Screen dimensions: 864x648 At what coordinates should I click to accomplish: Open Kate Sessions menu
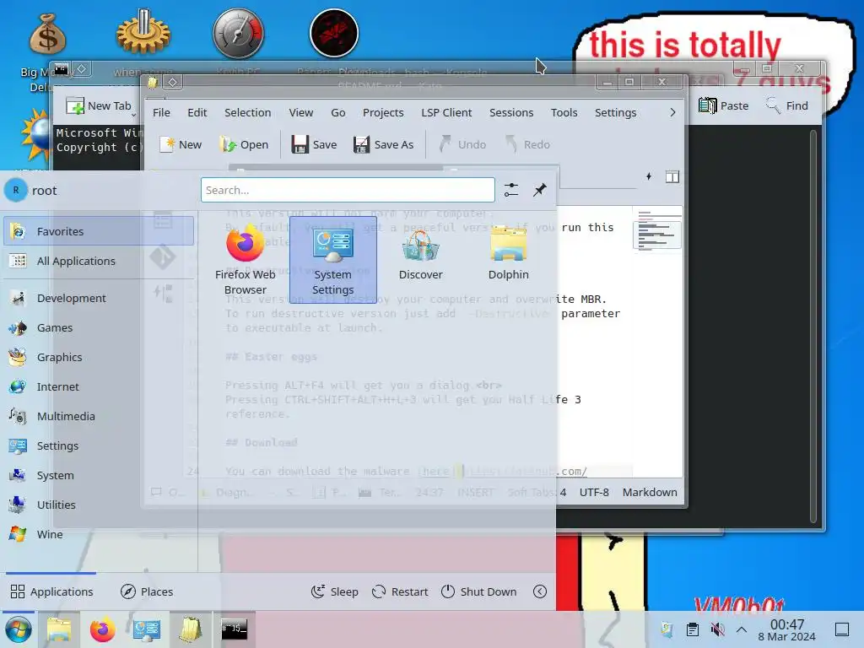[x=511, y=112]
